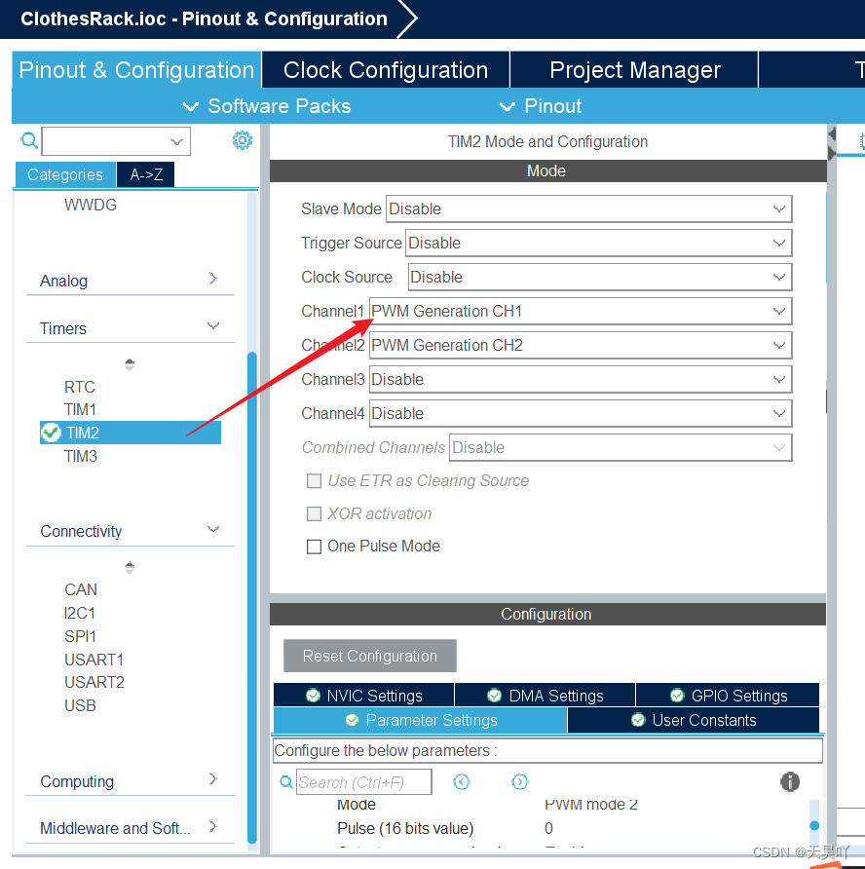Select RTC in Timers list

click(80, 387)
